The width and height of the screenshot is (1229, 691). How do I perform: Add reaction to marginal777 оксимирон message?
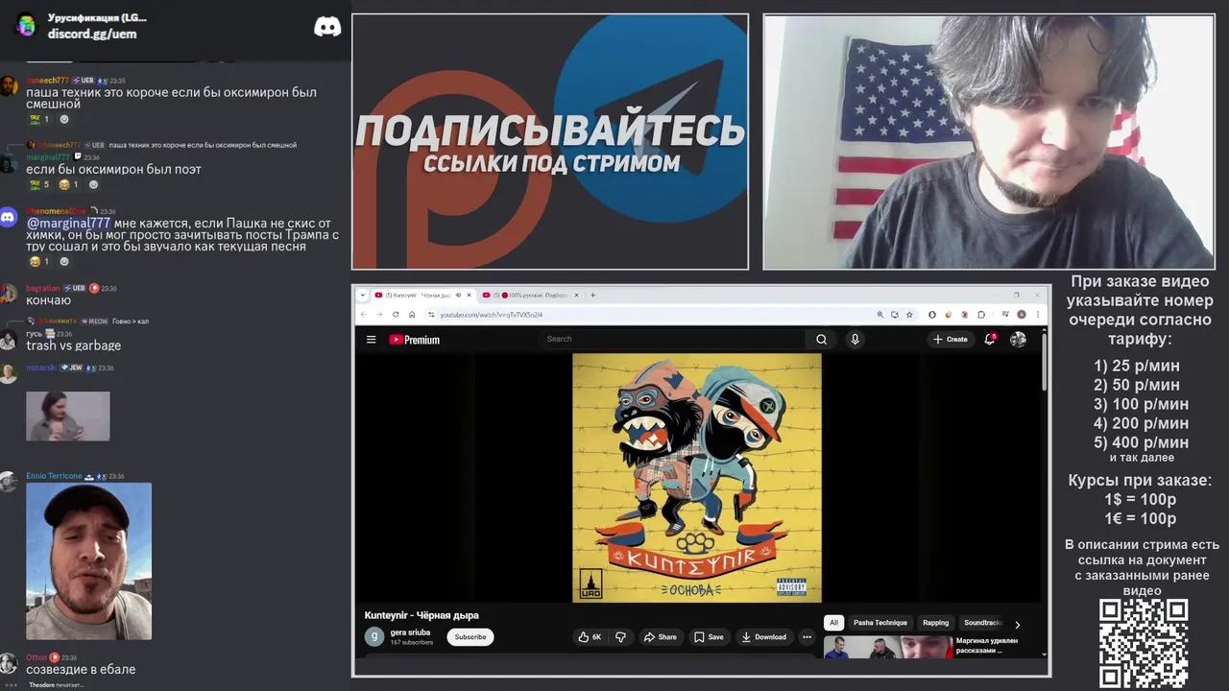click(93, 184)
